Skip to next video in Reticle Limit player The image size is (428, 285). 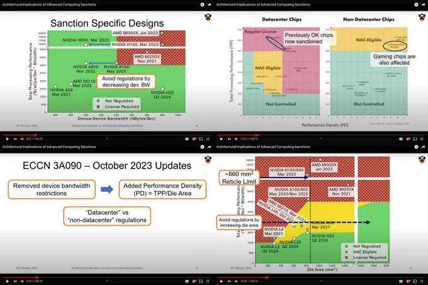point(229,281)
